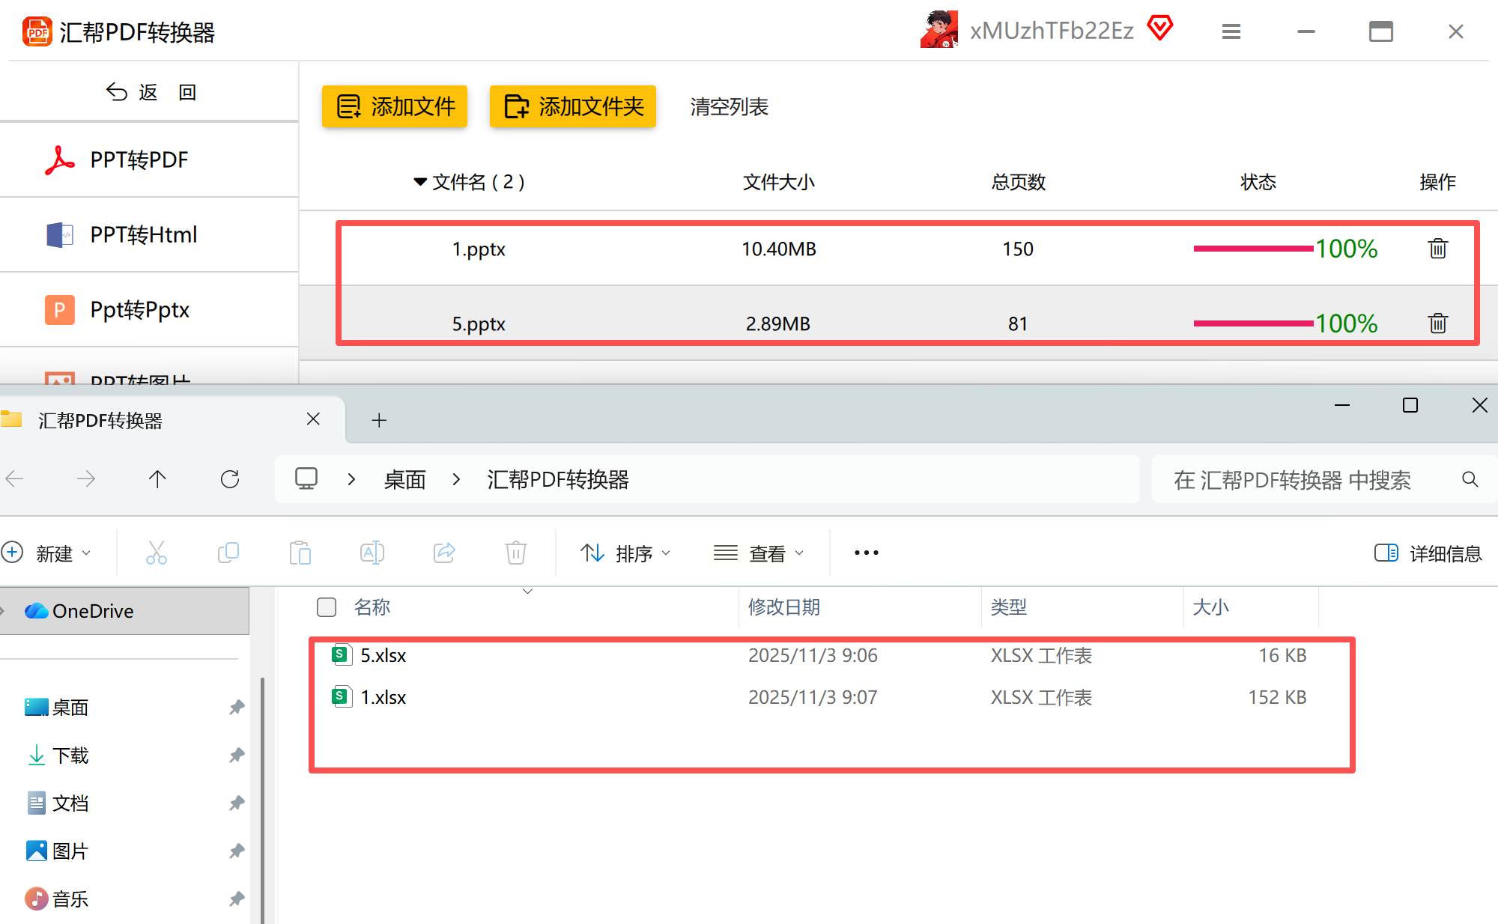
Task: Click the rename icon in Explorer toolbar
Action: 372,553
